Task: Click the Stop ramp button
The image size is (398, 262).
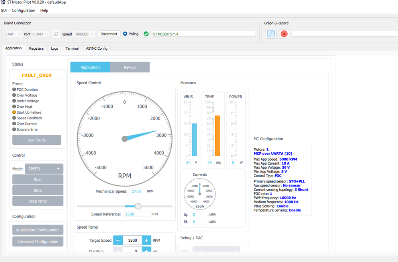Action: pyautogui.click(x=38, y=201)
